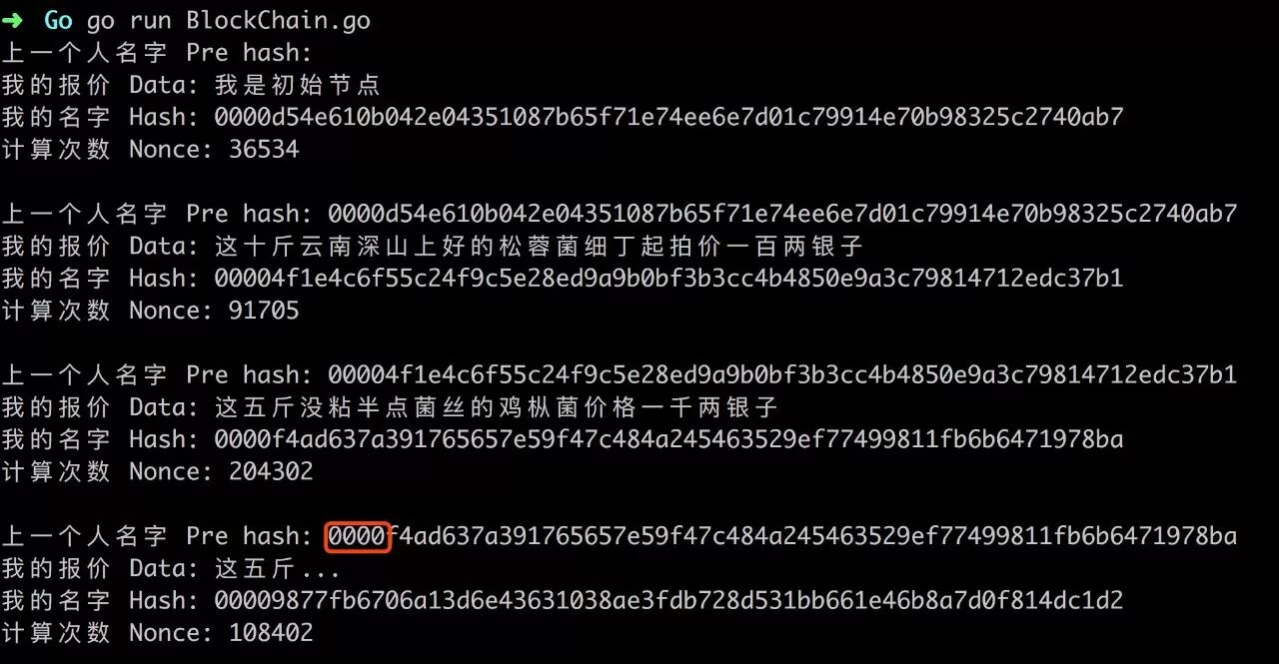Viewport: 1279px width, 664px height.
Task: Click the Nonce value 108402
Action: point(271,633)
